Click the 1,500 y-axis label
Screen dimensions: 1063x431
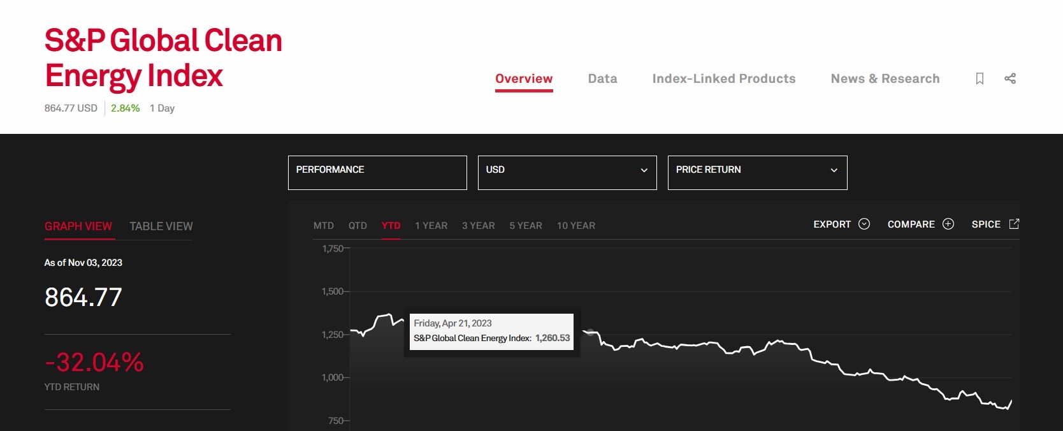pos(333,291)
